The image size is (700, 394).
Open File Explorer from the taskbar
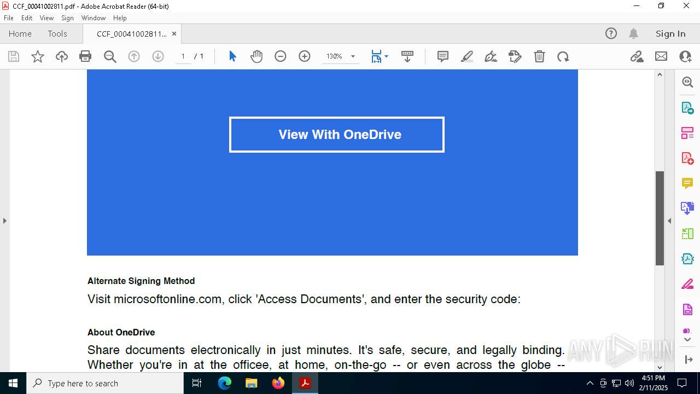point(252,383)
